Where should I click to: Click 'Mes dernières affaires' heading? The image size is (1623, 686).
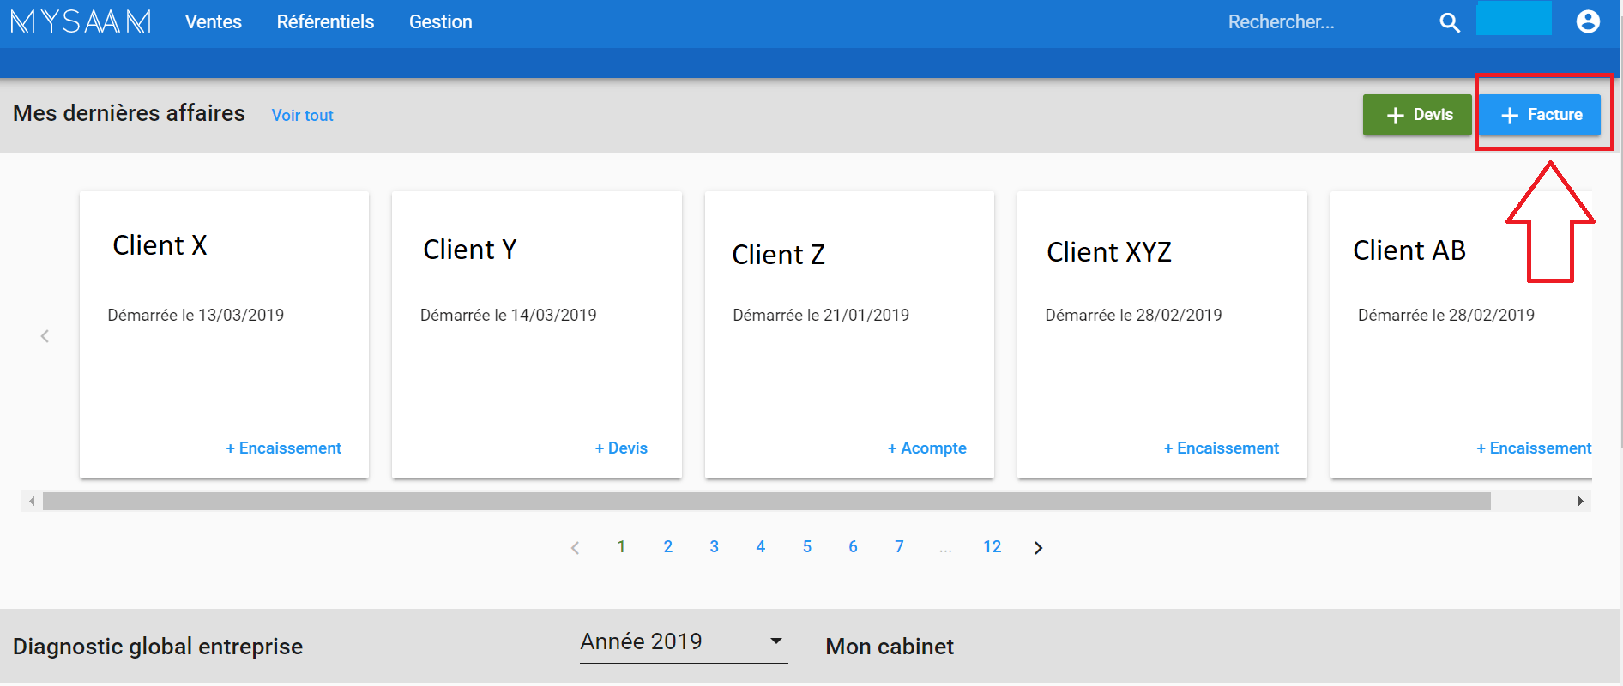[x=129, y=113]
